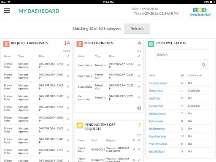Open Joe Hernandez employee status link
The width and height of the screenshot is (216, 162).
point(157,129)
